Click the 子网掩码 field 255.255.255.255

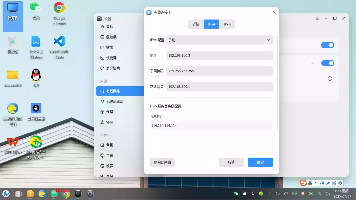pyautogui.click(x=220, y=71)
